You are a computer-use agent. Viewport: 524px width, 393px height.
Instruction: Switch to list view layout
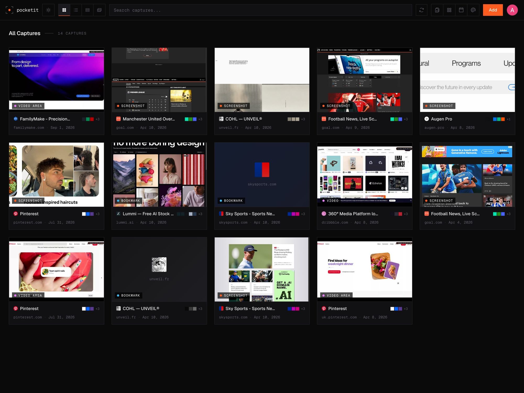(x=76, y=10)
